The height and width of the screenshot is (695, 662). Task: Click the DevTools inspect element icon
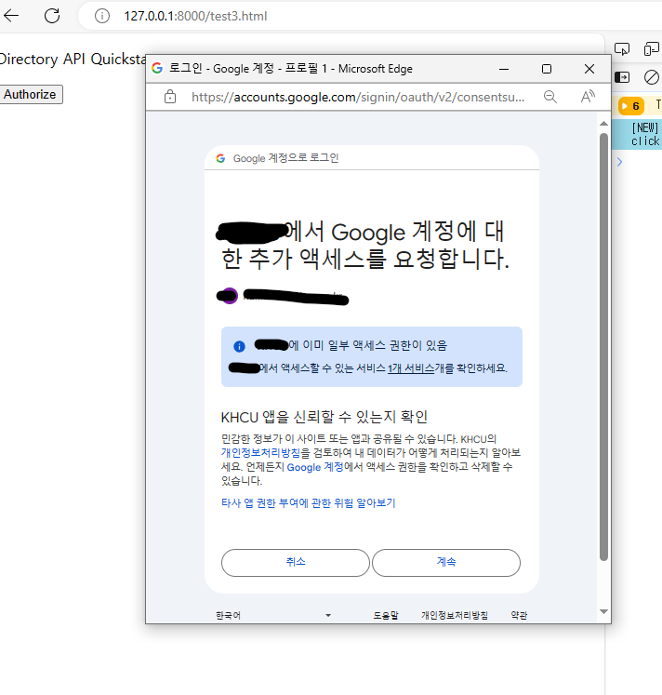(622, 48)
